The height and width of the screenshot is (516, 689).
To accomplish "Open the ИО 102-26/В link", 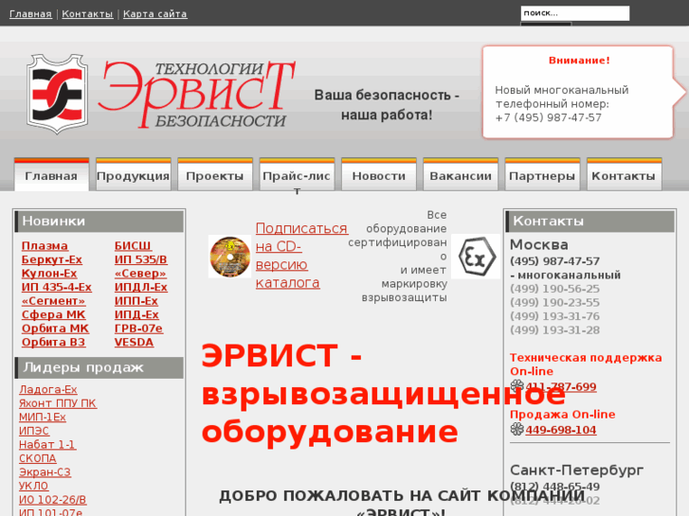I will pos(53,500).
